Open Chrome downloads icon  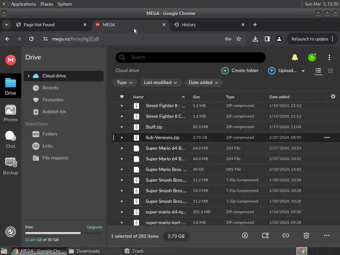point(255,39)
